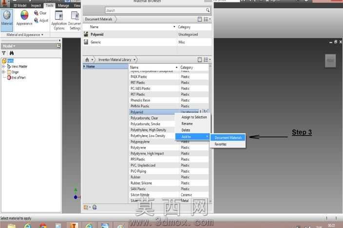343x228 pixels.
Task: Open File Explorer from the taskbar
Action: click(x=12, y=226)
